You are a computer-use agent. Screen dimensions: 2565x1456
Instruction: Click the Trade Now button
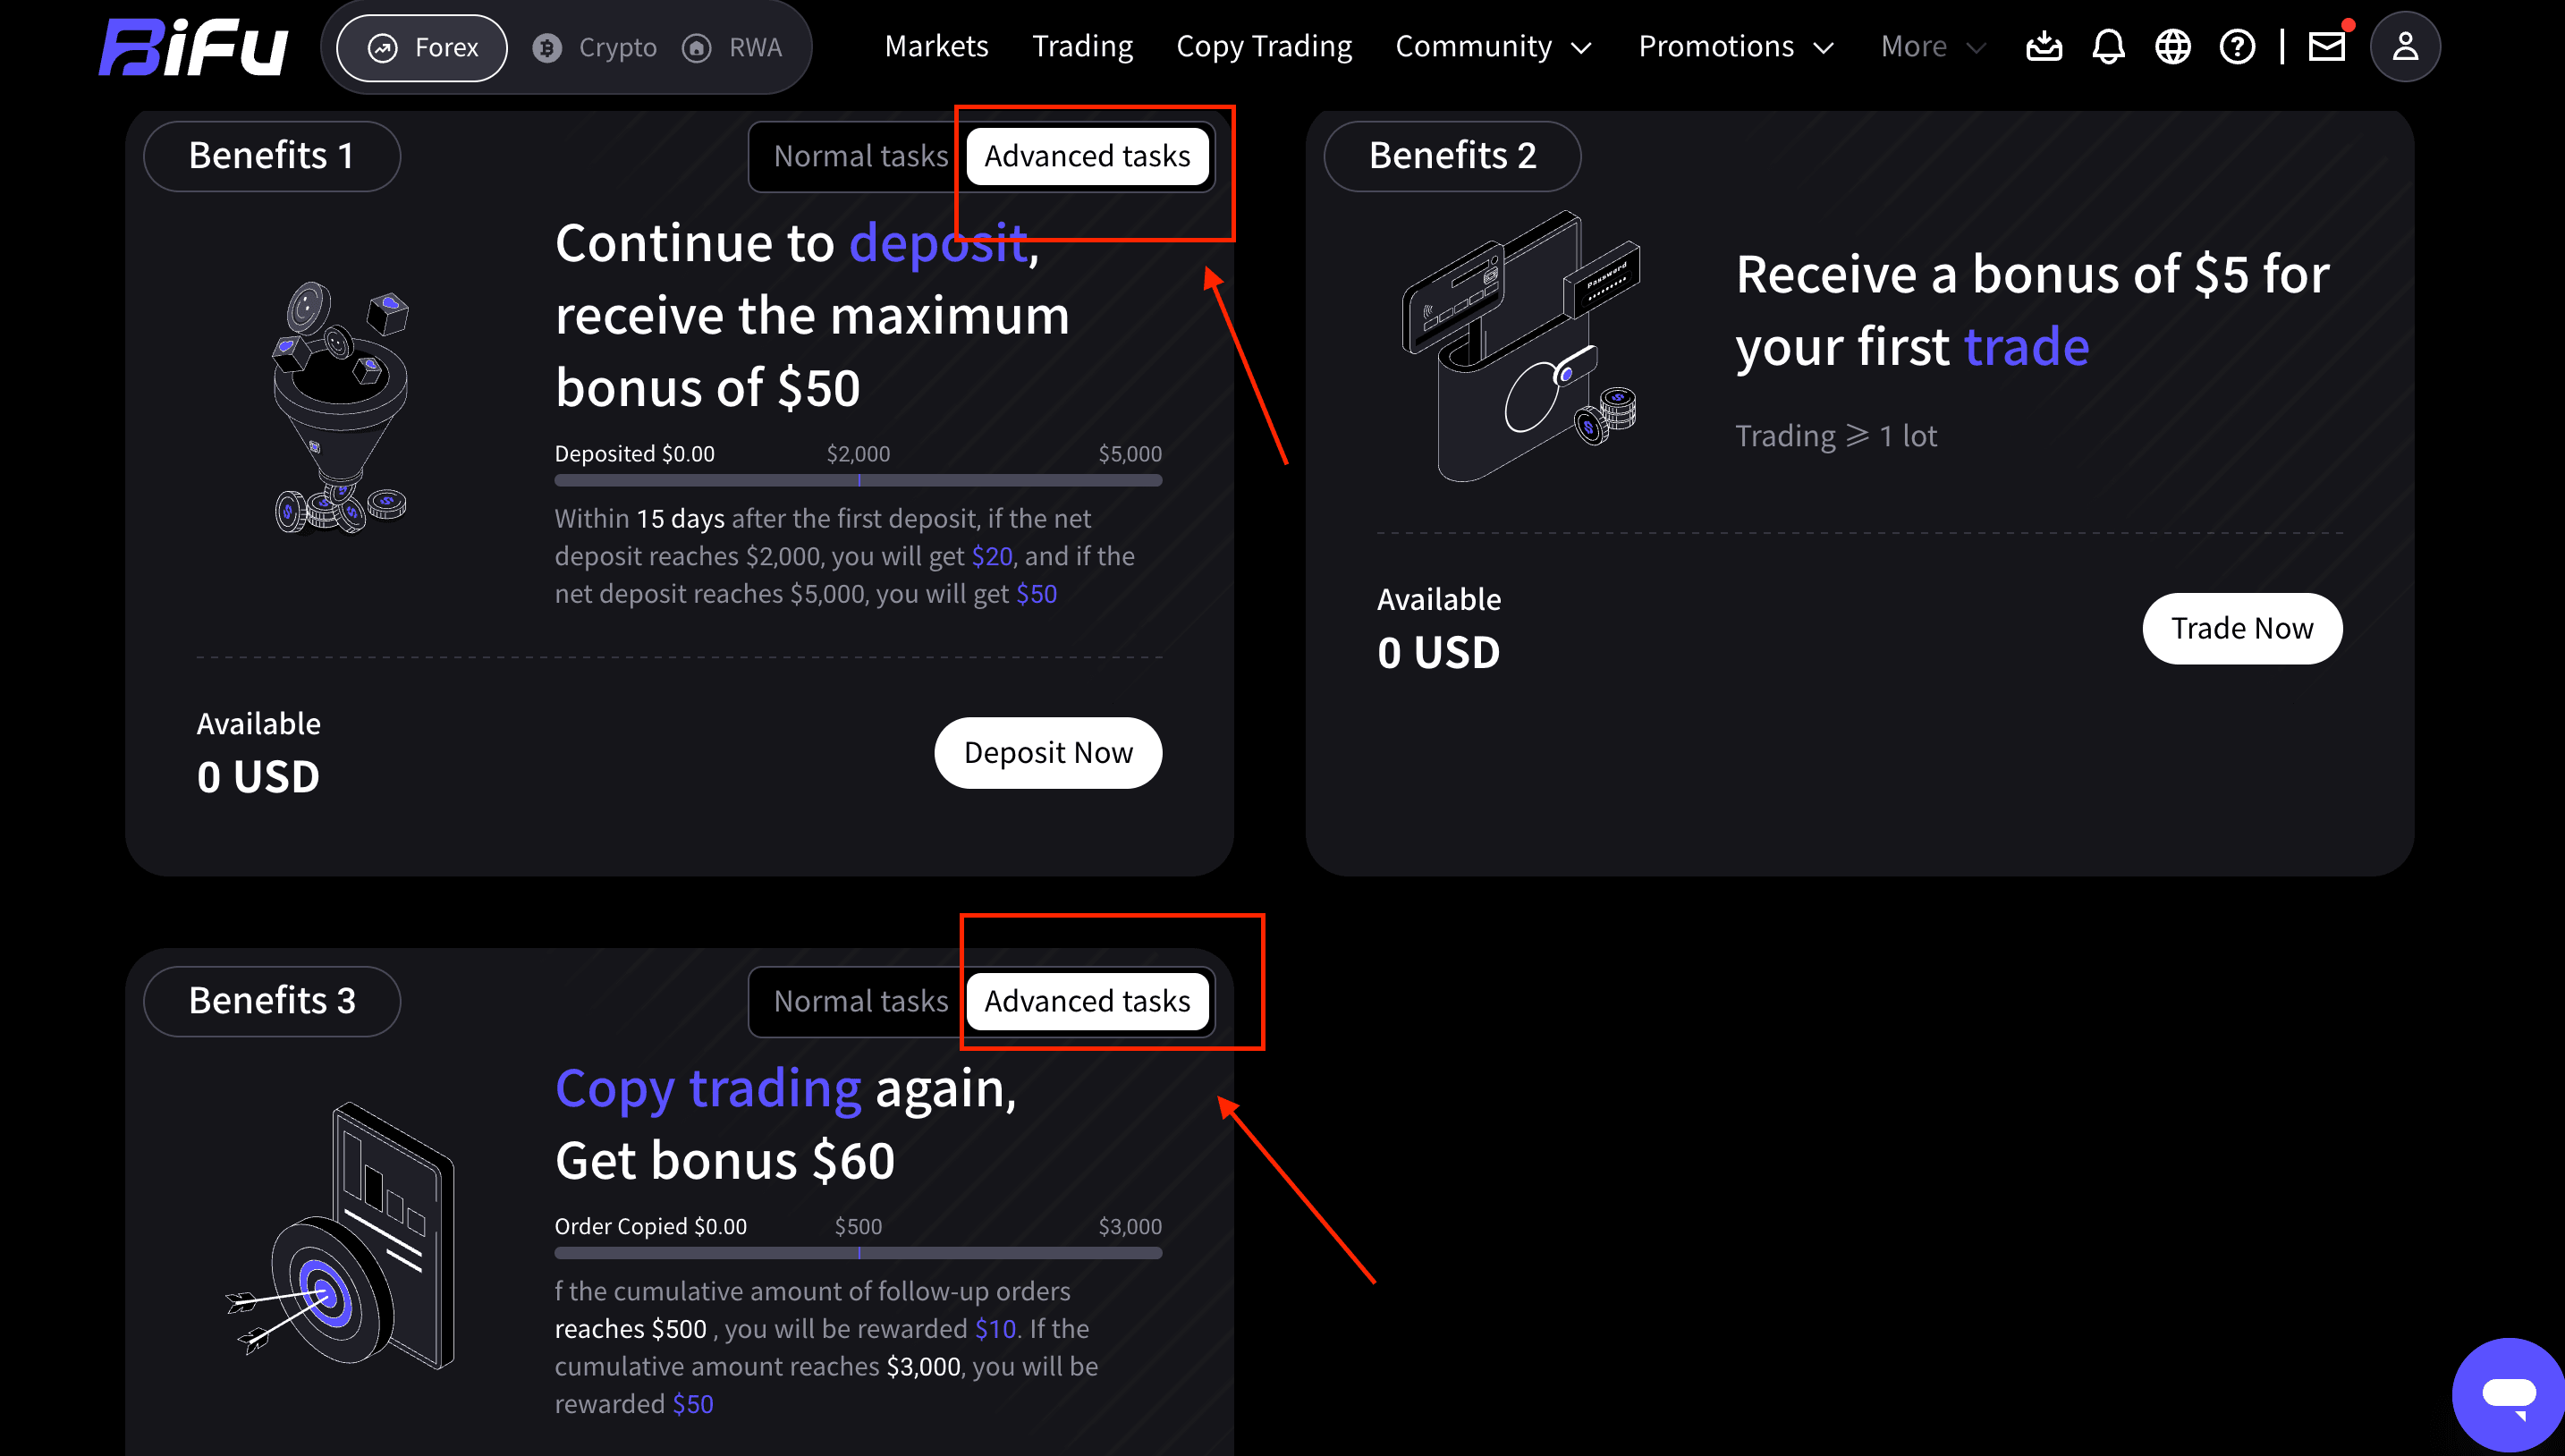[x=2241, y=629]
